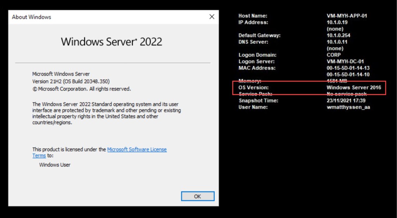Click the Windows Server 2022 heading

112,42
